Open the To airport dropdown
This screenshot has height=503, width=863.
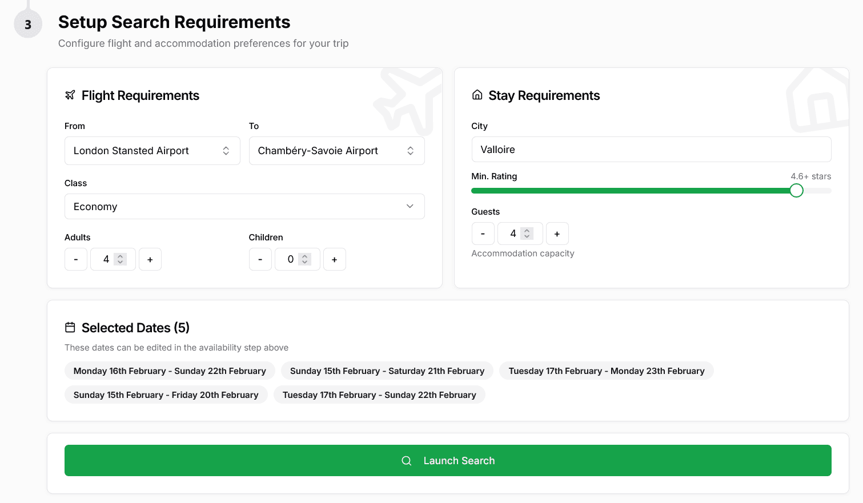(336, 151)
